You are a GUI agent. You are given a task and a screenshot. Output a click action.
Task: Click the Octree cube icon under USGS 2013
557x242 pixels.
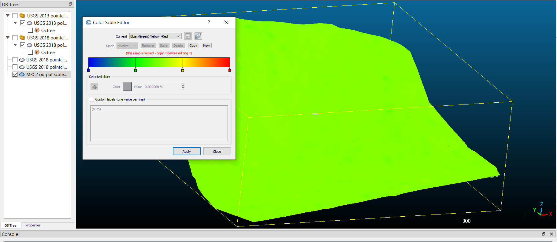pyautogui.click(x=37, y=31)
